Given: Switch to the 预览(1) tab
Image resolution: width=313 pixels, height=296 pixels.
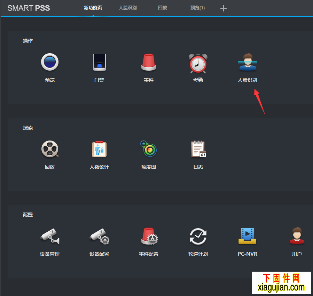Looking at the screenshot, I should pos(197,8).
